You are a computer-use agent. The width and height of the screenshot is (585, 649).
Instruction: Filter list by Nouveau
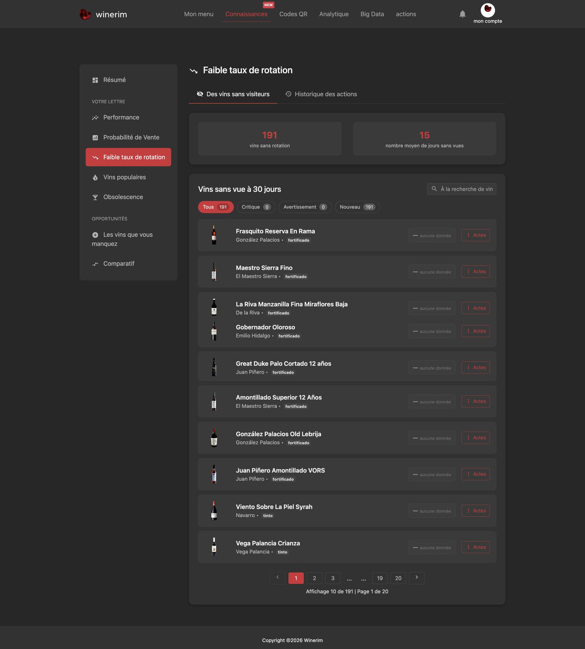coord(357,207)
